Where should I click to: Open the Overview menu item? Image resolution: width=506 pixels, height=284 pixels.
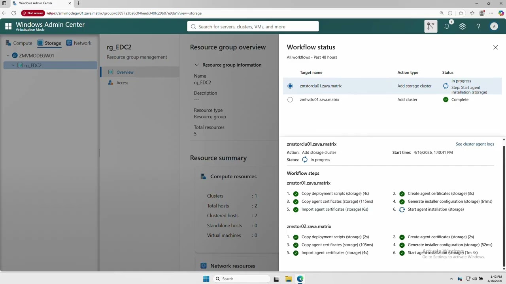[x=140, y=72]
